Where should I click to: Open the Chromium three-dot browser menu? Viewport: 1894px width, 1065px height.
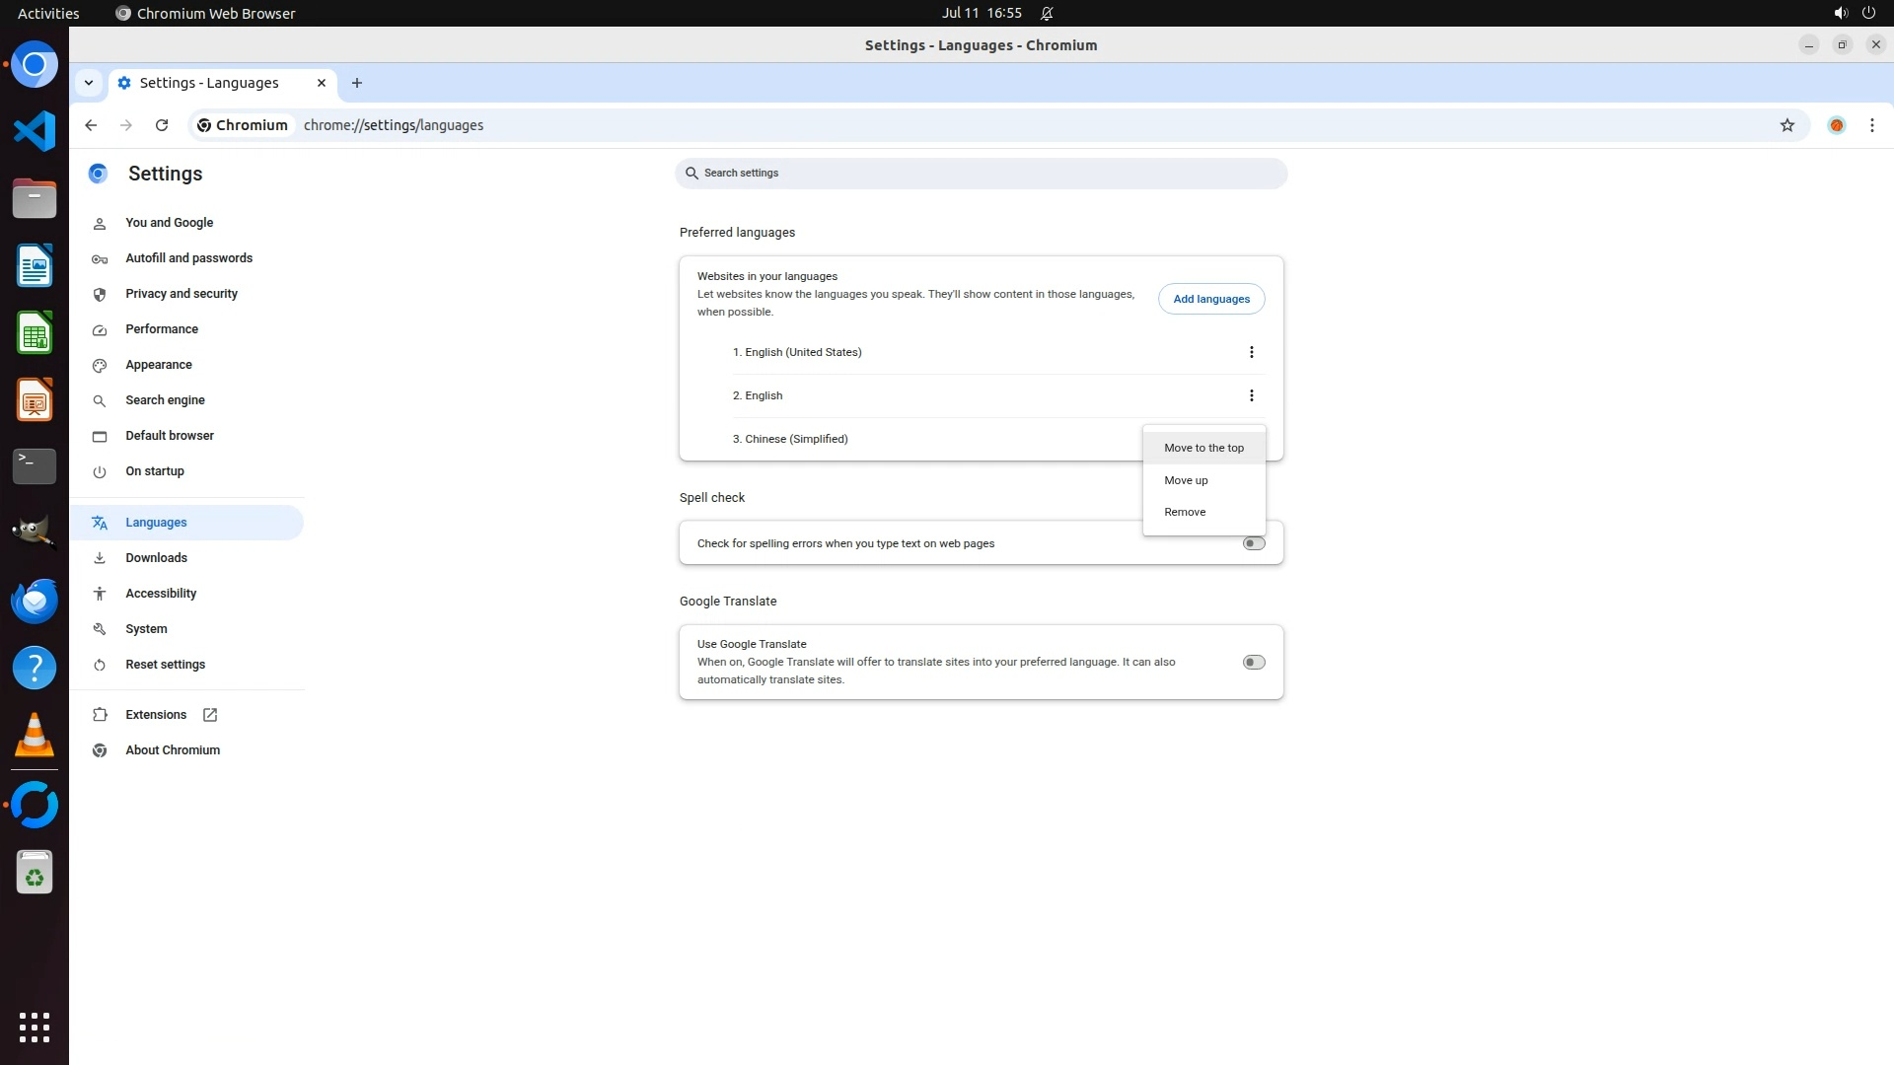[1871, 125]
